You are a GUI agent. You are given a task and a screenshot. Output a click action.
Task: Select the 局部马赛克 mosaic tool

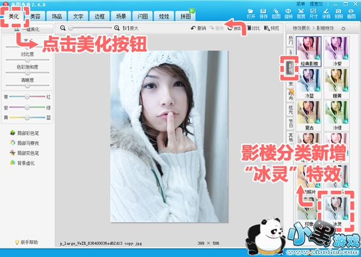pyautogui.click(x=25, y=143)
